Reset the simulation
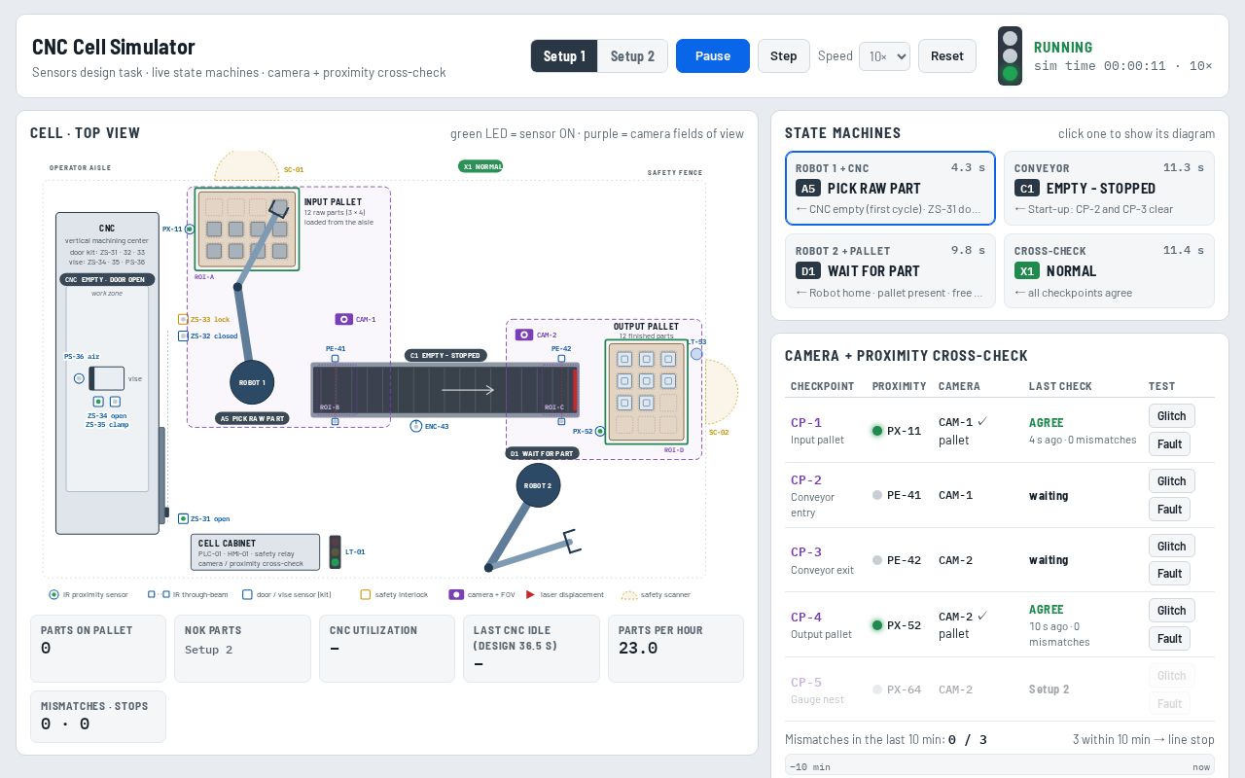The width and height of the screenshot is (1245, 778). coord(947,55)
